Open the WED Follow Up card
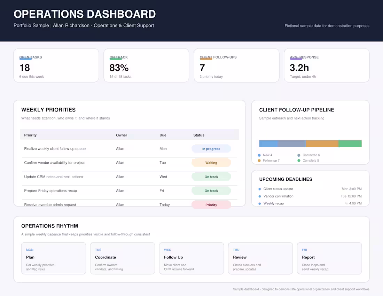This screenshot has height=296, width=383. click(191, 258)
